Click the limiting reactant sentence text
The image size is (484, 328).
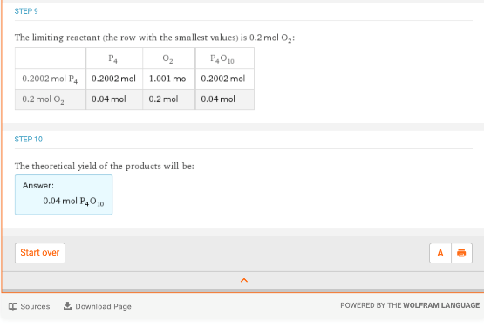(x=154, y=38)
